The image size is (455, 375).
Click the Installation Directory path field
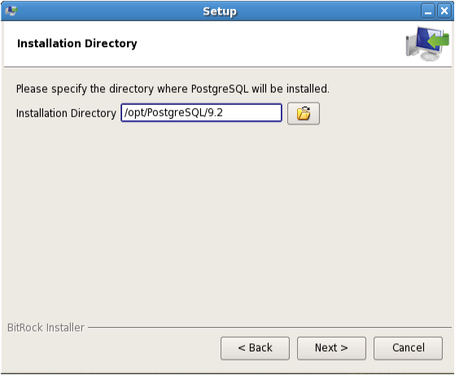(201, 112)
